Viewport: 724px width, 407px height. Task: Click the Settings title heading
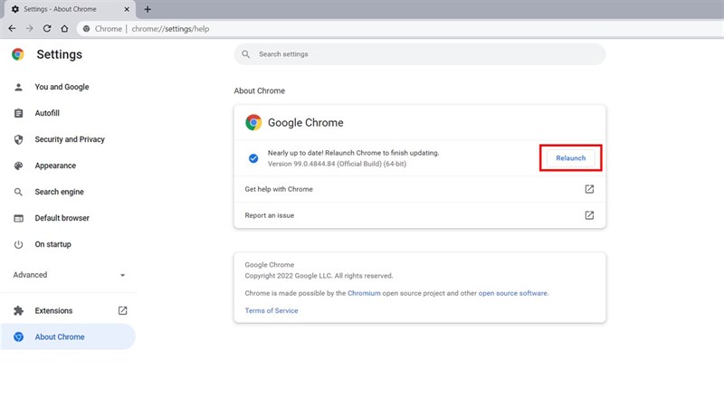tap(59, 54)
